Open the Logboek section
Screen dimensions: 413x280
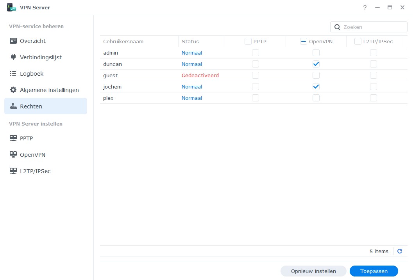pyautogui.click(x=46, y=73)
